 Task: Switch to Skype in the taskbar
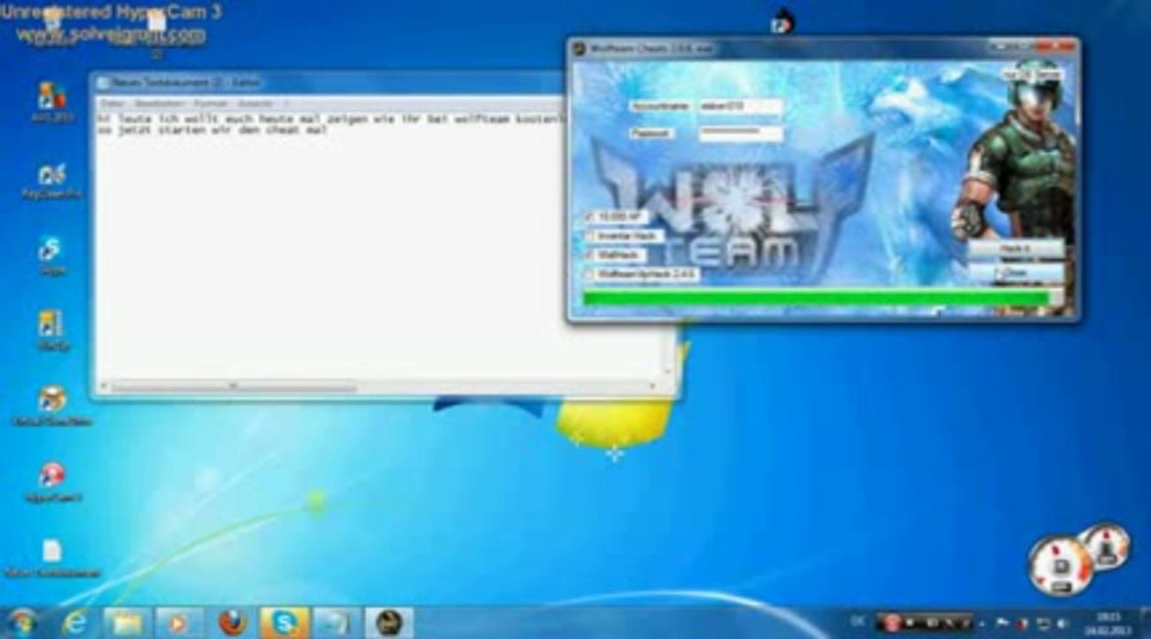point(284,623)
